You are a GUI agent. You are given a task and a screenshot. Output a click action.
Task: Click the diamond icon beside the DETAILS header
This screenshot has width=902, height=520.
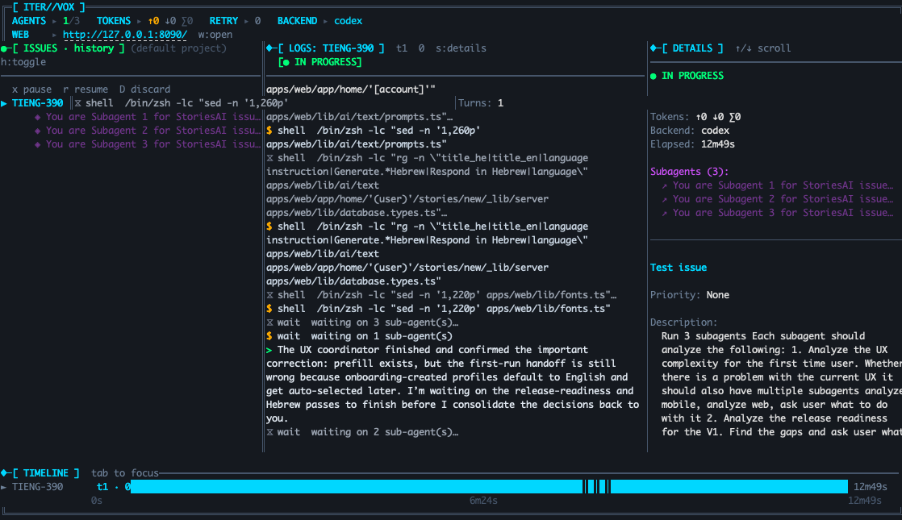click(x=652, y=48)
